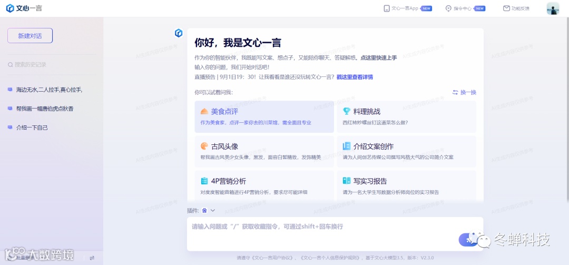Select the 介绍文案创作 suggestion card title
This screenshot has width=569, height=265.
[374, 146]
